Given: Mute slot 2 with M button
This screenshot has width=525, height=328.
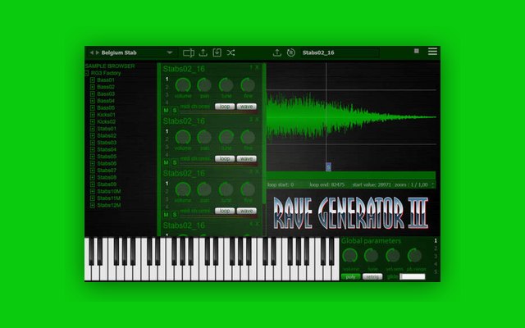Looking at the screenshot, I should 166,162.
